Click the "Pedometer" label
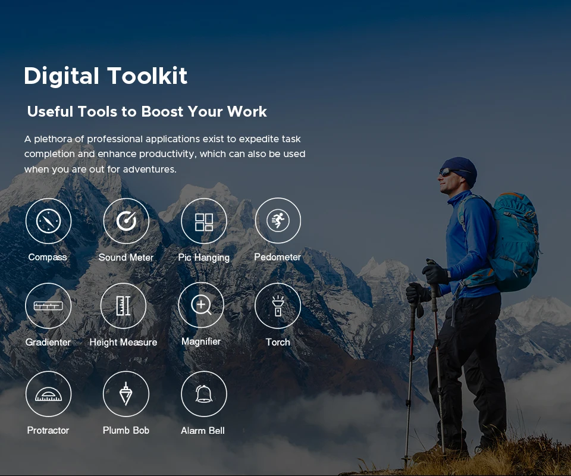The image size is (571, 476). (278, 257)
